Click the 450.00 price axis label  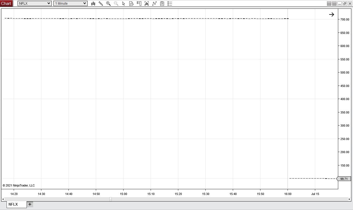point(345,86)
